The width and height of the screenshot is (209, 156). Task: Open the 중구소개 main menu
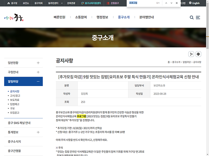pyautogui.click(x=124, y=17)
